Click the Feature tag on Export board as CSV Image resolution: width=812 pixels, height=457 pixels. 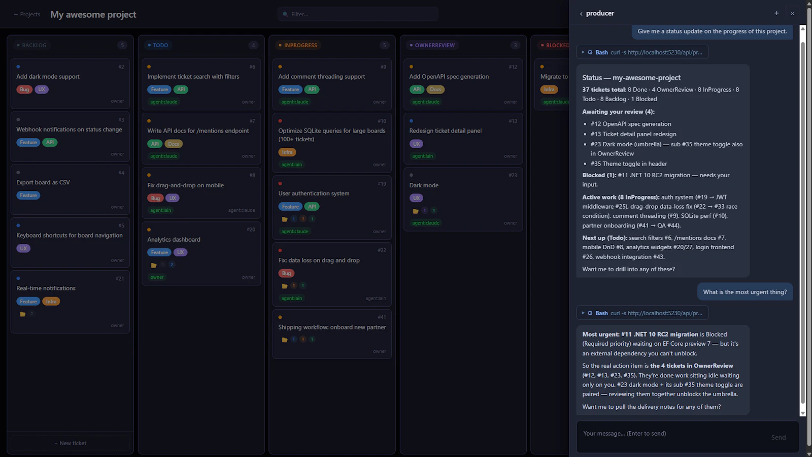(x=28, y=195)
